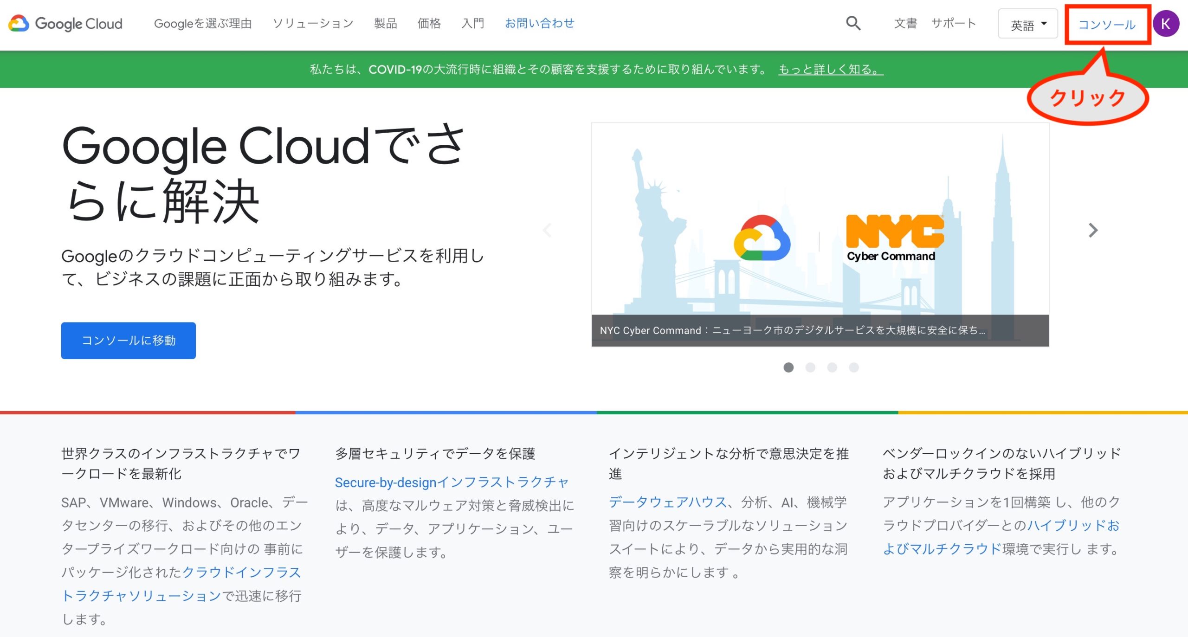Open the ハイブリッドおよびマルチクラウド link

1001,537
